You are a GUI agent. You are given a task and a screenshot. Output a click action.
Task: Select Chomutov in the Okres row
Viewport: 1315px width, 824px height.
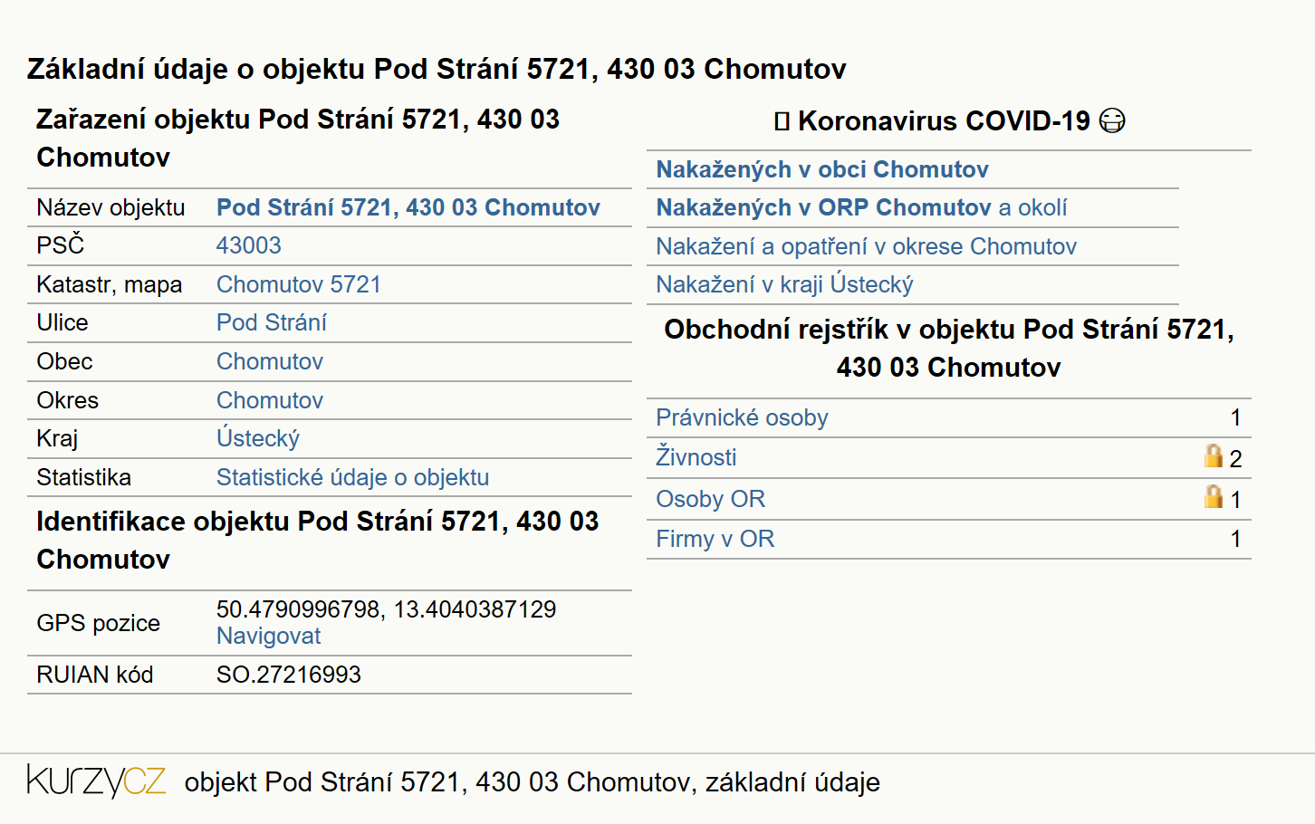pos(270,400)
